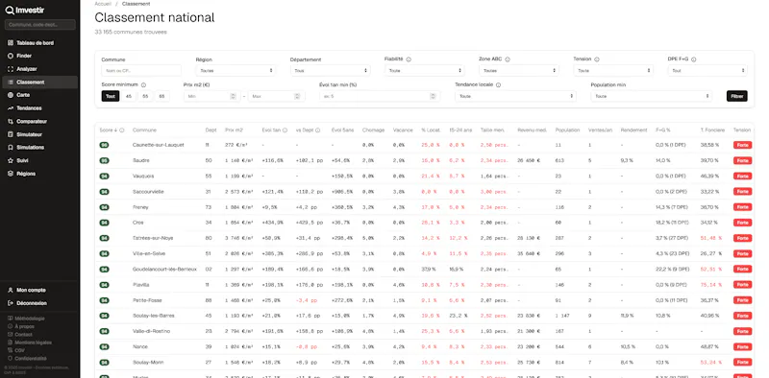Screen dimensions: 769x378
Task: Click the Investir logo icon
Action: pyautogui.click(x=10, y=10)
